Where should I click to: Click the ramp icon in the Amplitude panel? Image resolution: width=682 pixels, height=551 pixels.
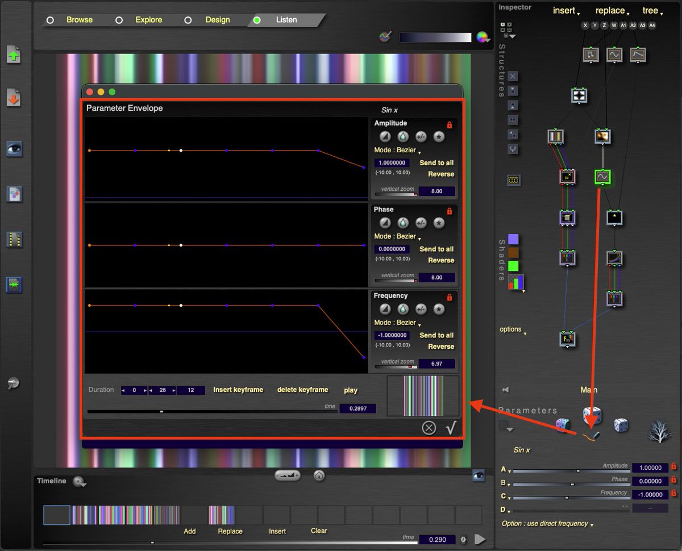[385, 136]
